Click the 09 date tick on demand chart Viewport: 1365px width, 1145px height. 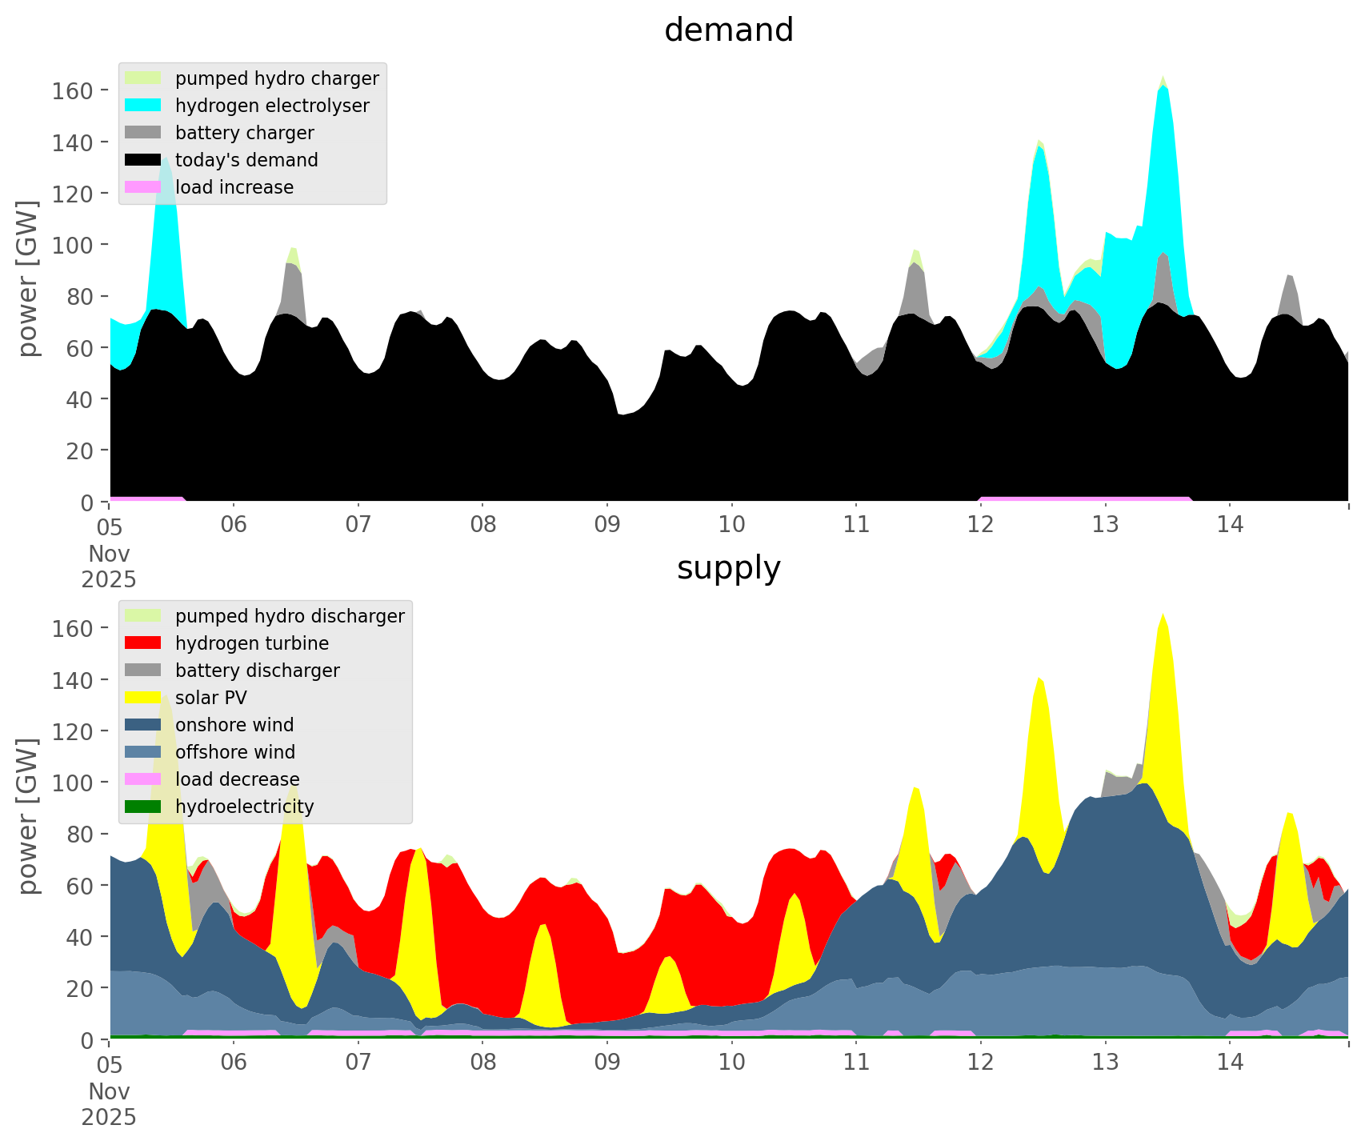(607, 525)
